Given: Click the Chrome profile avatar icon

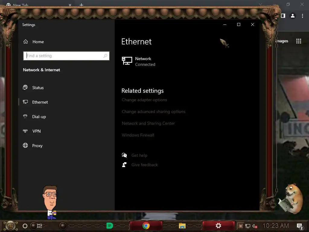Looking at the screenshot, I should click(x=293, y=16).
